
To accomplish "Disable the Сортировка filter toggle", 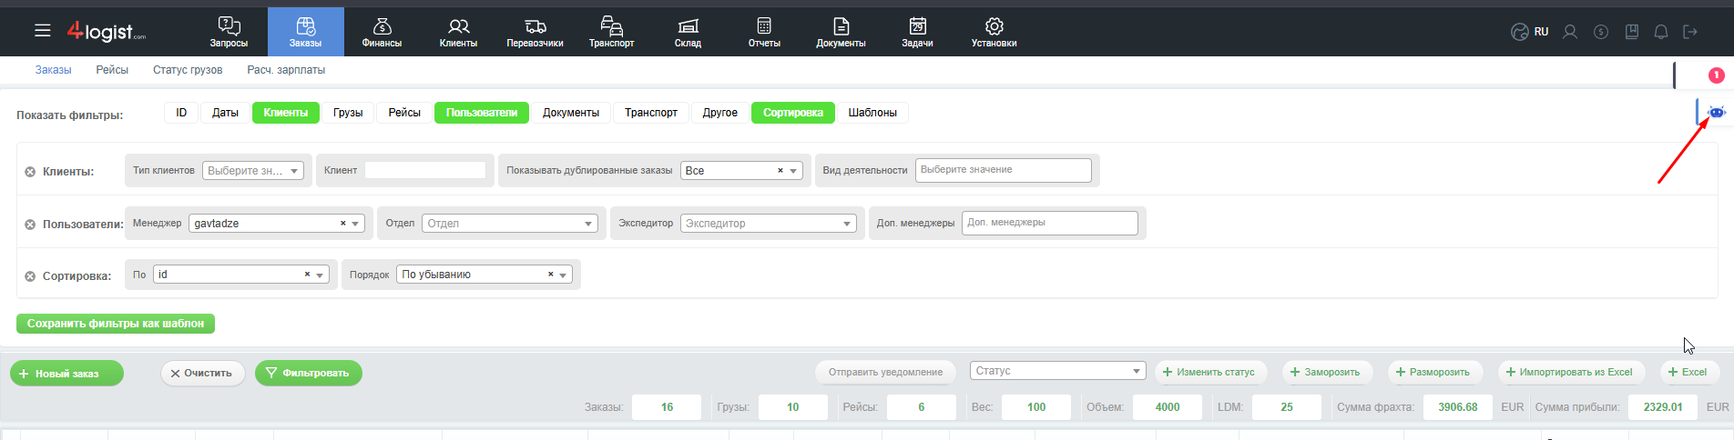I will coord(792,113).
